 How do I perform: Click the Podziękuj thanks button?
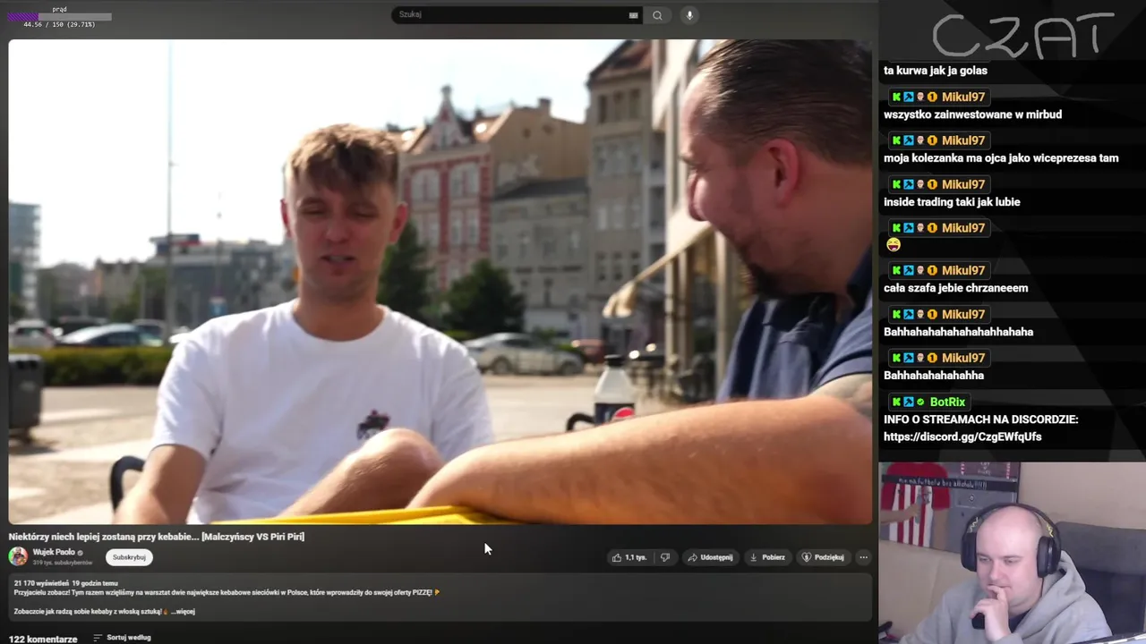[823, 557]
